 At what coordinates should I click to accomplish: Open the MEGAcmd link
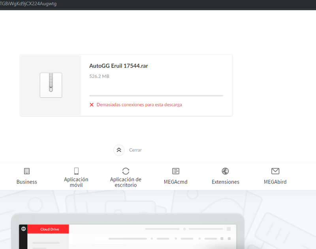(x=175, y=182)
